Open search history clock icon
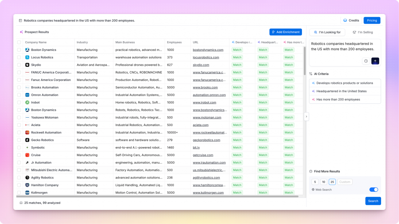The height and width of the screenshot is (224, 399). [x=366, y=61]
